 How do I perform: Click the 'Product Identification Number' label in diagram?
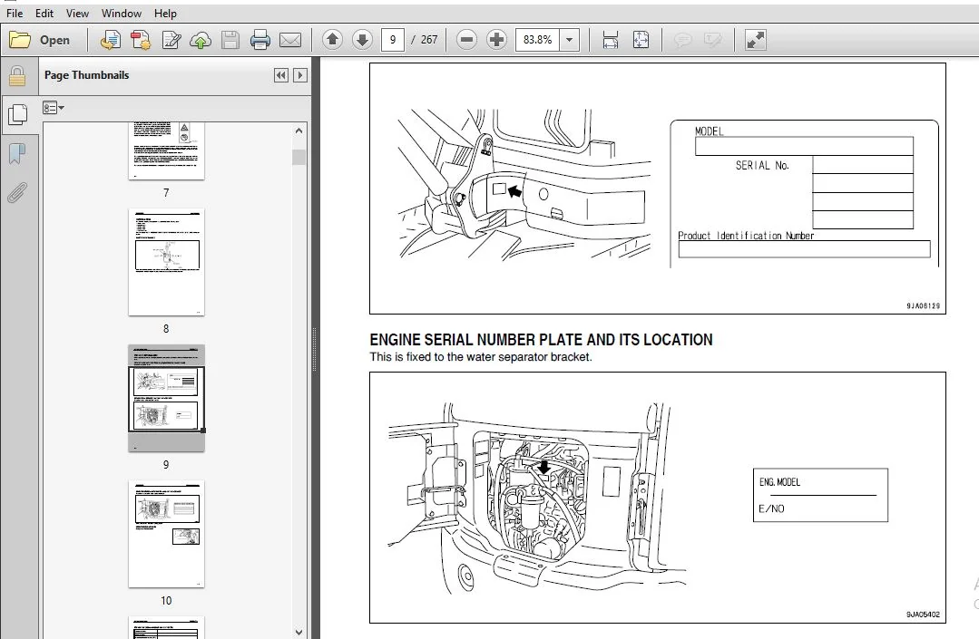(x=746, y=236)
